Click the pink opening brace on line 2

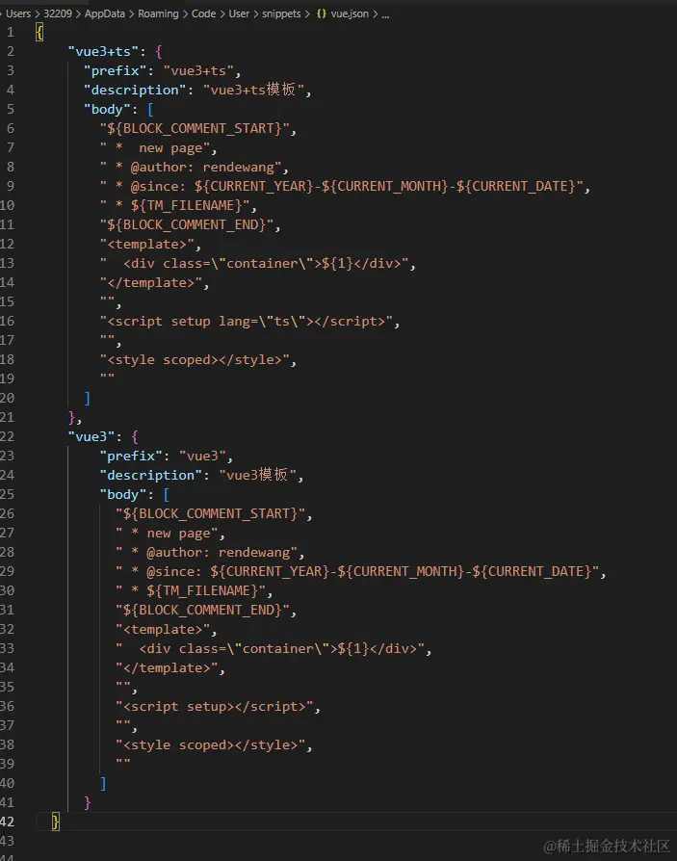pyautogui.click(x=159, y=52)
